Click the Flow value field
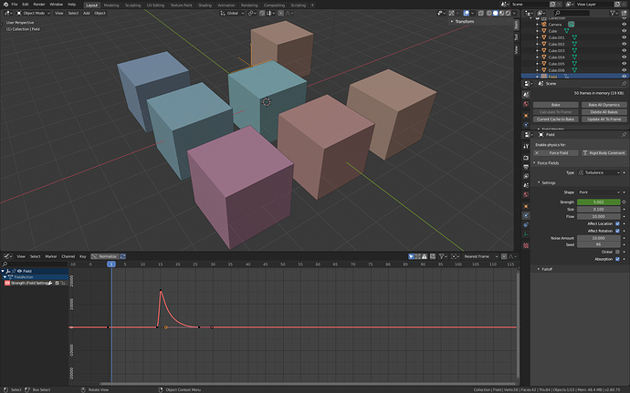This screenshot has width=630, height=393. 599,216
